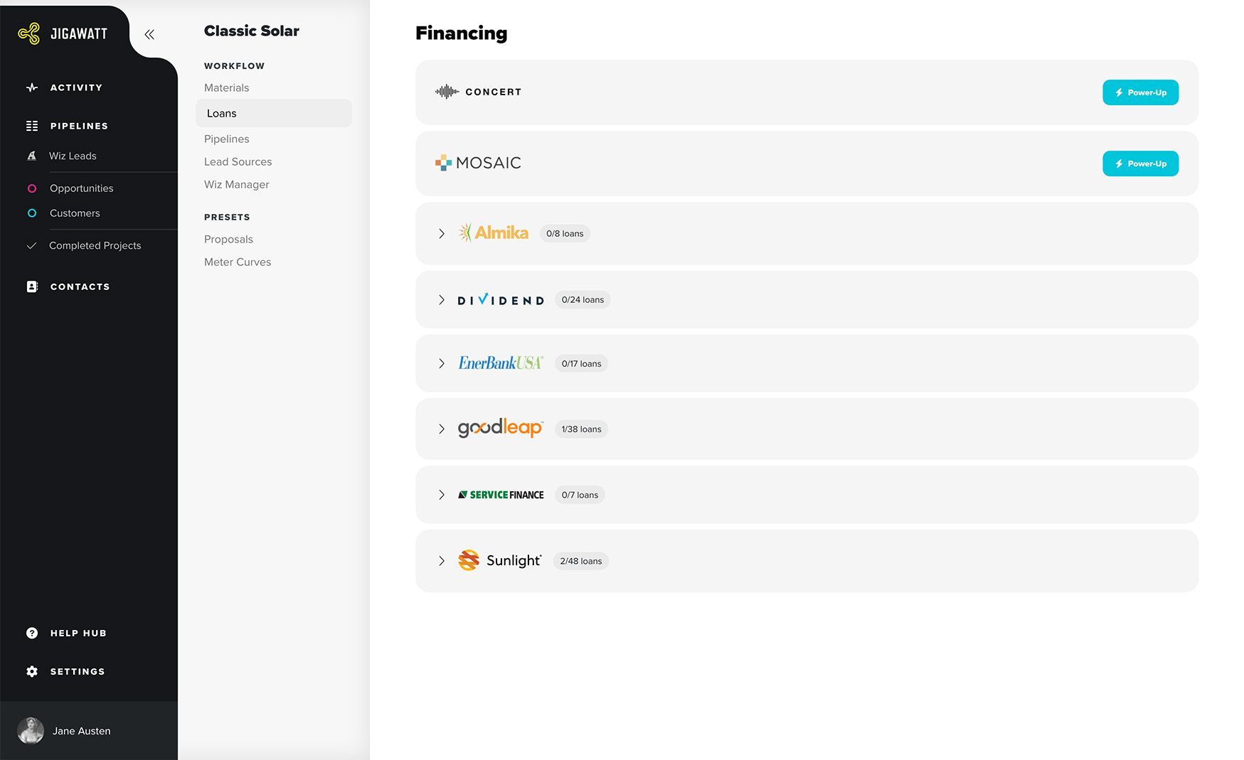Image resolution: width=1244 pixels, height=760 pixels.
Task: Open the Help Hub
Action: (x=78, y=633)
